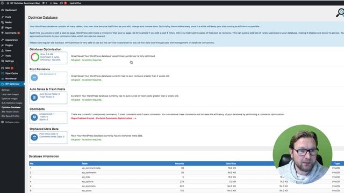Open the Optimize Images submenu

click(x=10, y=99)
